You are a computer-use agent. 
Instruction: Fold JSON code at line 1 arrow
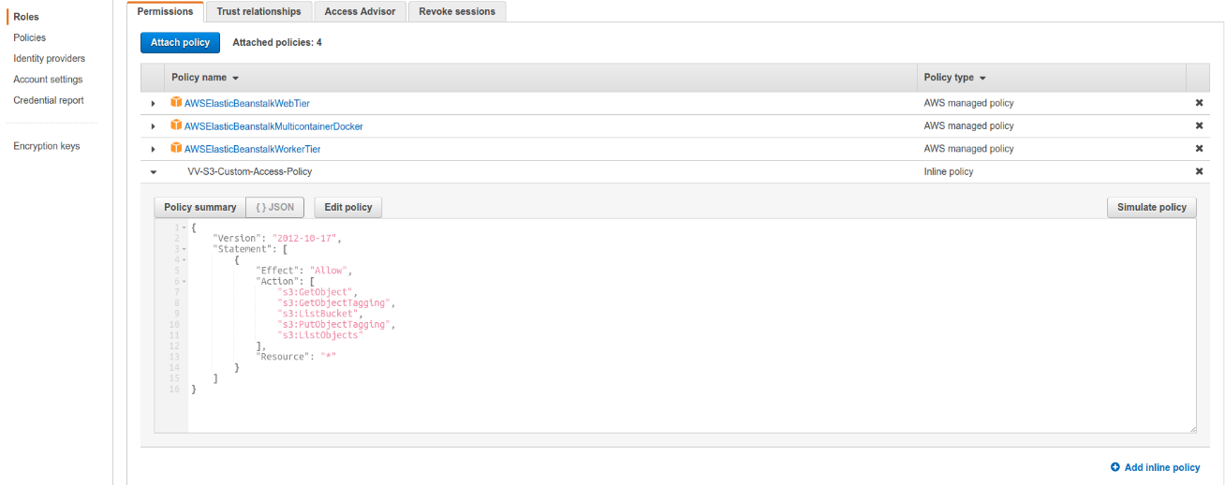(x=184, y=228)
